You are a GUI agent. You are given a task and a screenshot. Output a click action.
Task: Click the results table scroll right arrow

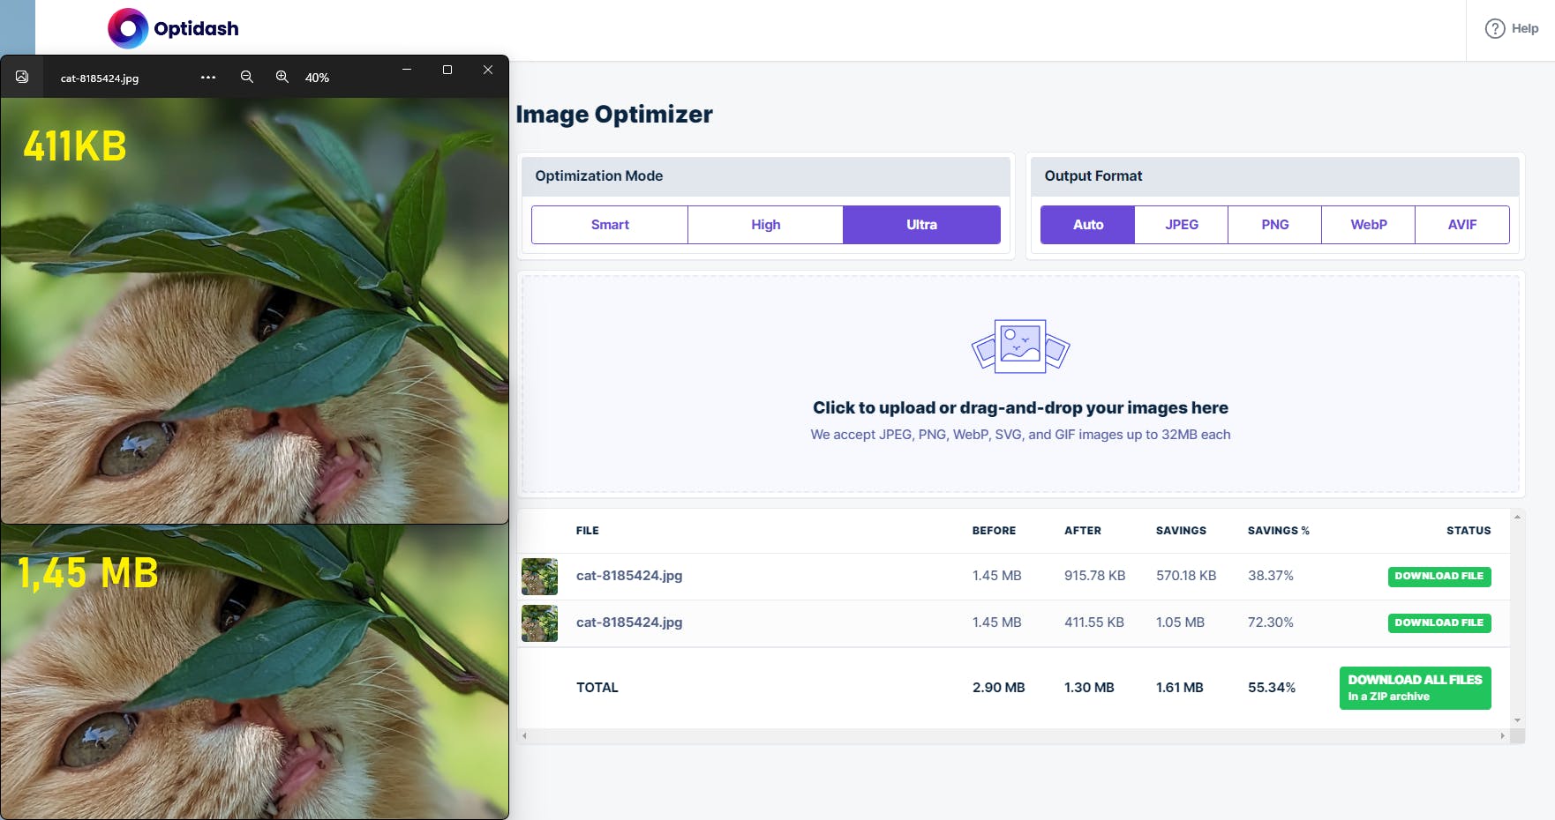[x=1502, y=735]
